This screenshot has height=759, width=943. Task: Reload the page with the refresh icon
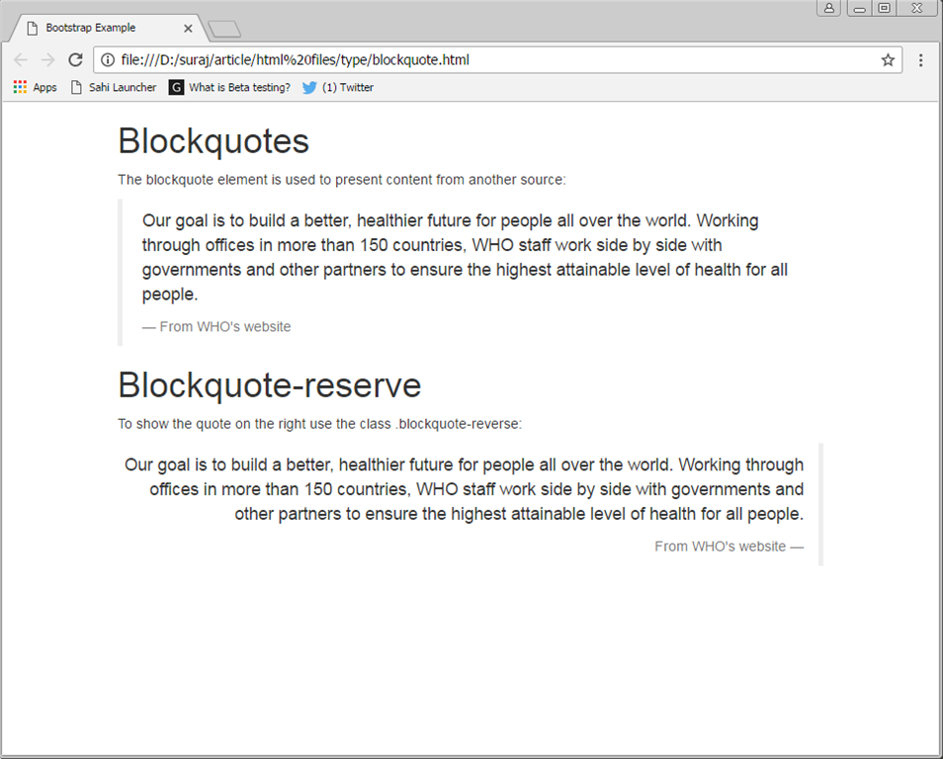(75, 60)
